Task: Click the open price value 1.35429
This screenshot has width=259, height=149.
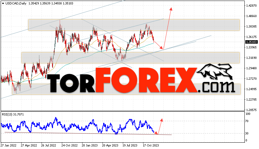Action: 34,3
